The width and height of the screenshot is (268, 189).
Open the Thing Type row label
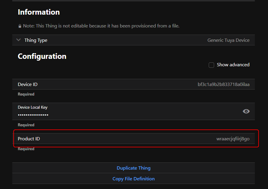point(36,40)
